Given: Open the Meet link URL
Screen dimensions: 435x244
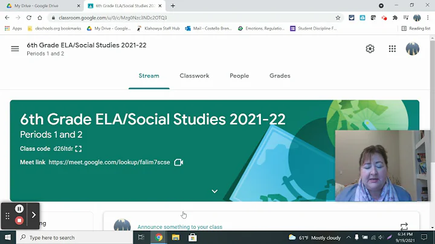Looking at the screenshot, I should [x=109, y=162].
